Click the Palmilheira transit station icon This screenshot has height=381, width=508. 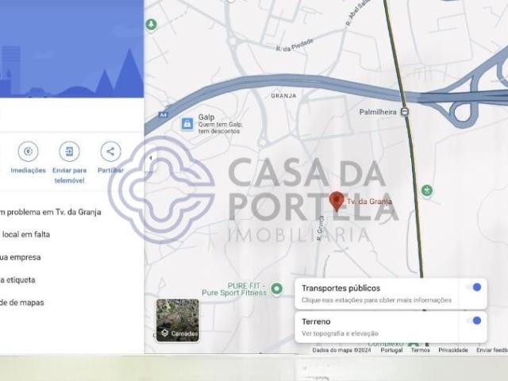tap(406, 112)
